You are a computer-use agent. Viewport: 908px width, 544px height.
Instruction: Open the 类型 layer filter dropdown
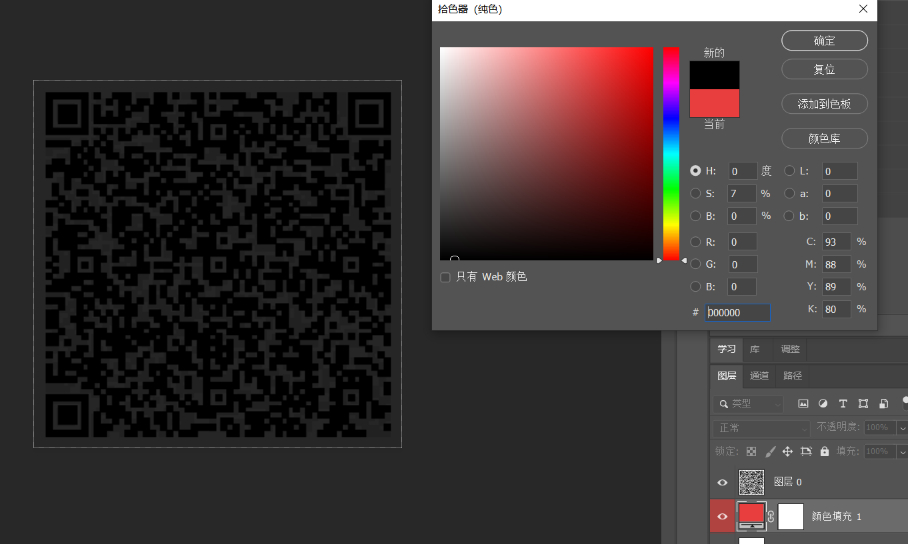click(x=748, y=404)
